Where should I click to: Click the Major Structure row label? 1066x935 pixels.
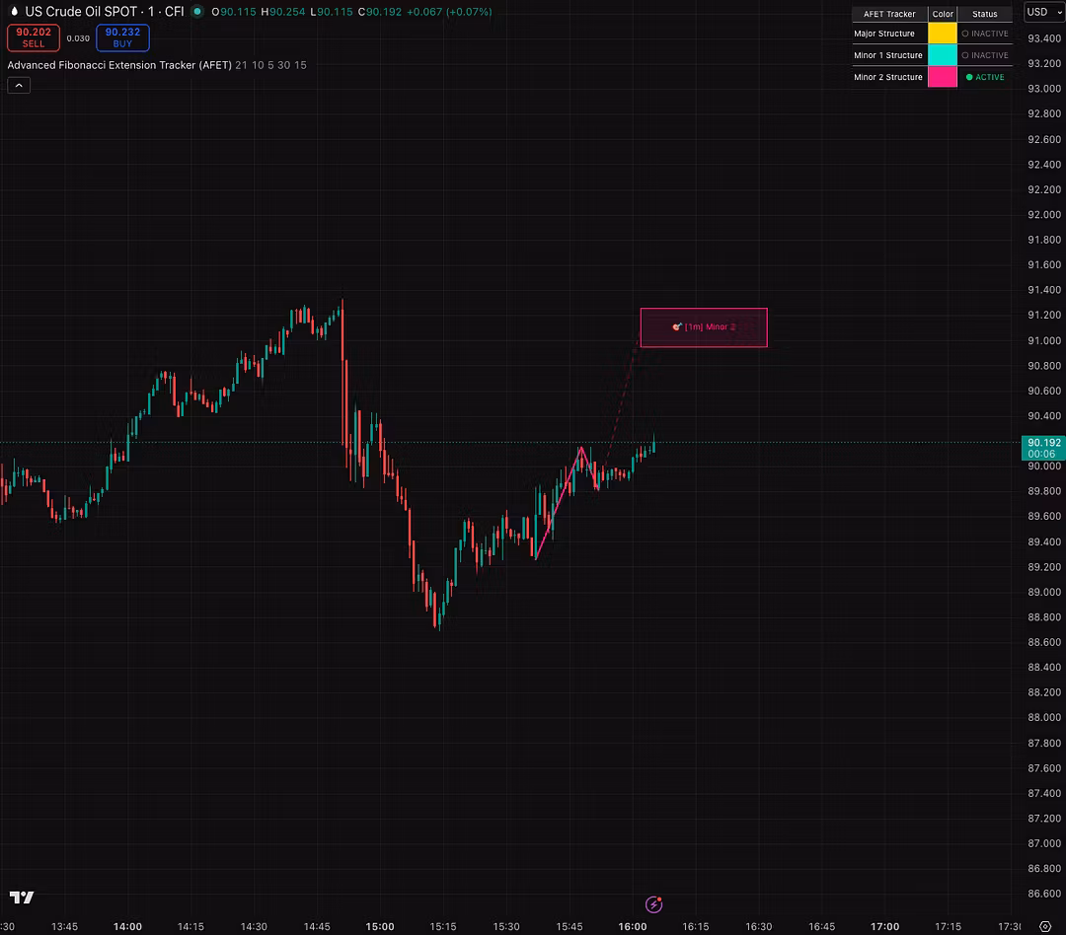coord(883,34)
